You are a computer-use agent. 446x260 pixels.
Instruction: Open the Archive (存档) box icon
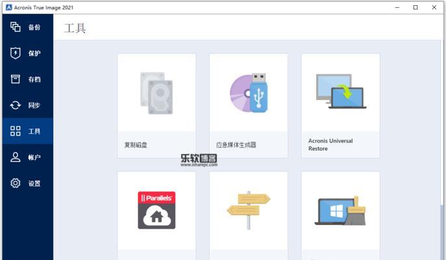16,79
